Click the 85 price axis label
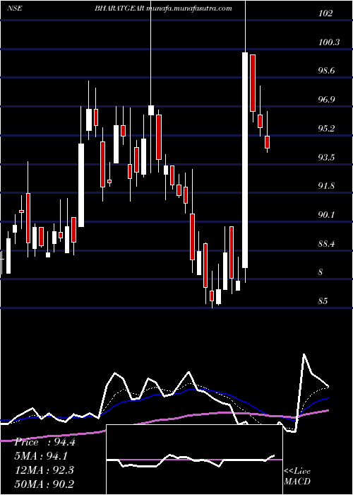This screenshot has width=353, height=495. 323,301
